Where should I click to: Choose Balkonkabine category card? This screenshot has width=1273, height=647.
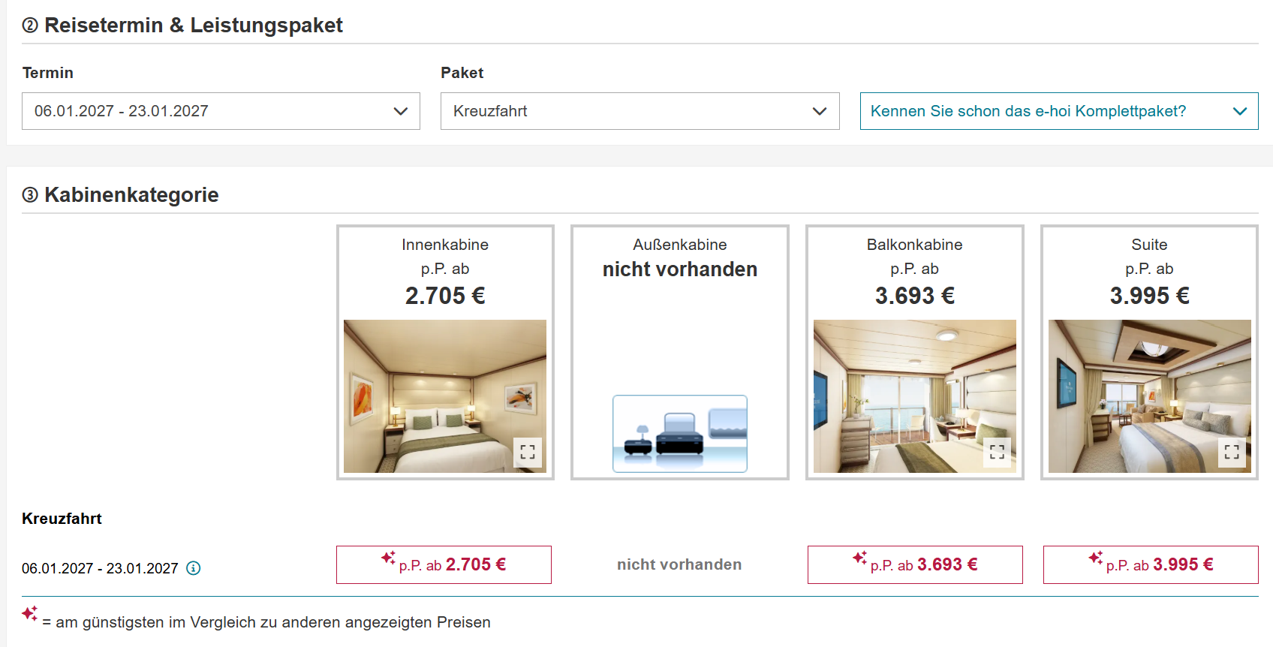click(x=915, y=352)
